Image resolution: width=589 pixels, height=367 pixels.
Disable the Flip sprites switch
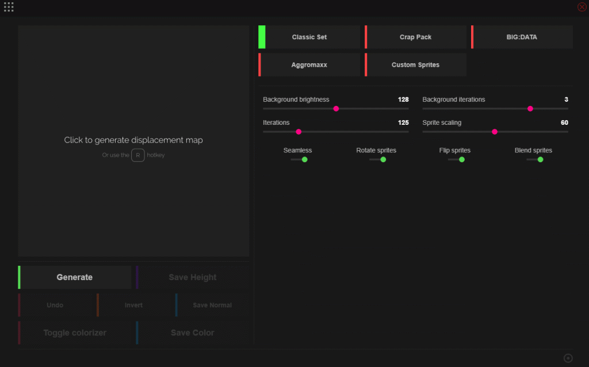pos(456,159)
